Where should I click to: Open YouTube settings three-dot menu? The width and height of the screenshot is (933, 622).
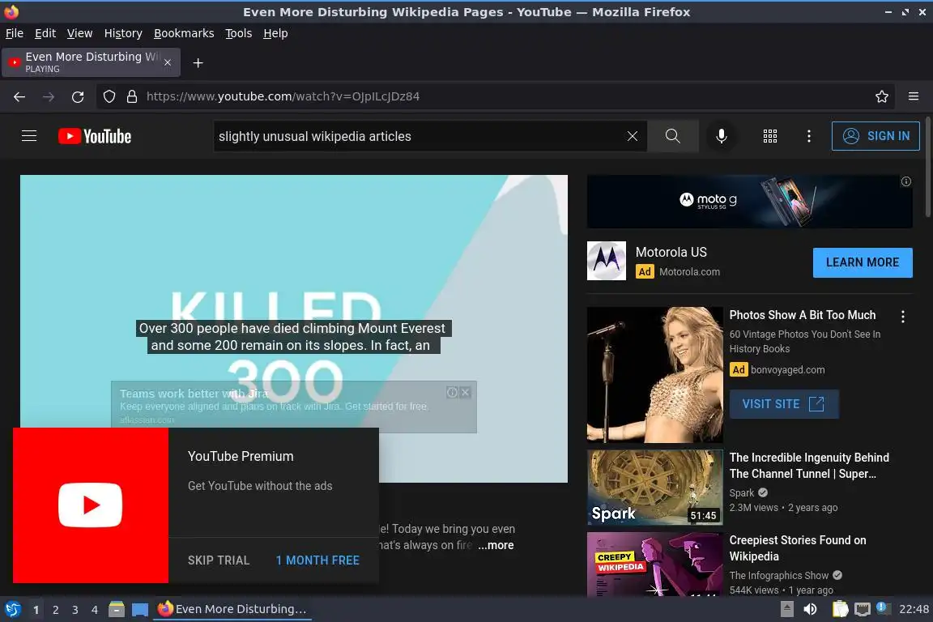click(x=808, y=136)
